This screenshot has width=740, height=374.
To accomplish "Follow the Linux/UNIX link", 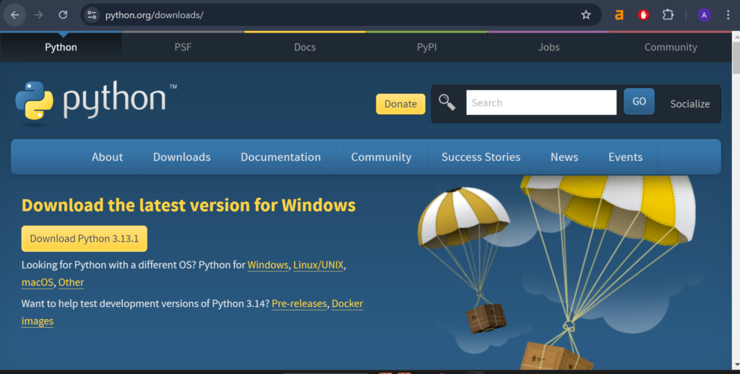I will click(318, 265).
